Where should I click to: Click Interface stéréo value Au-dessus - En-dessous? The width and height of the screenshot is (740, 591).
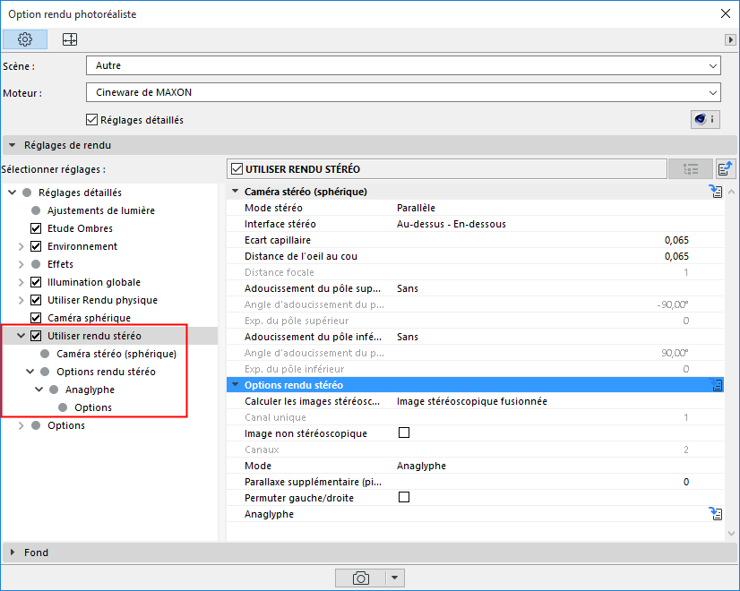[x=452, y=224]
